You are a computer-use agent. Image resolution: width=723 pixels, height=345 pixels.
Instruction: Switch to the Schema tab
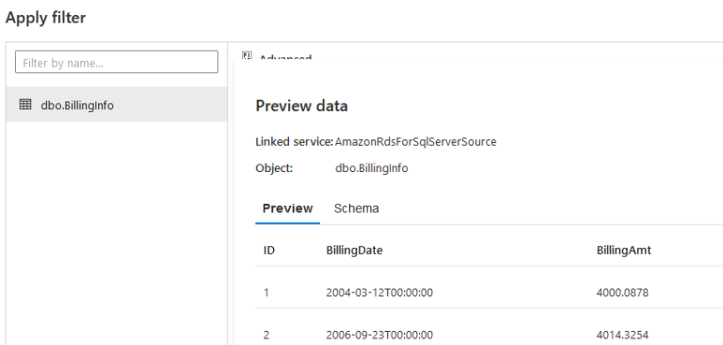coord(357,208)
